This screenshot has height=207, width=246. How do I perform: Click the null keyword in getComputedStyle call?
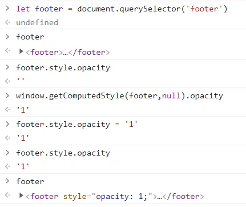pyautogui.click(x=171, y=95)
